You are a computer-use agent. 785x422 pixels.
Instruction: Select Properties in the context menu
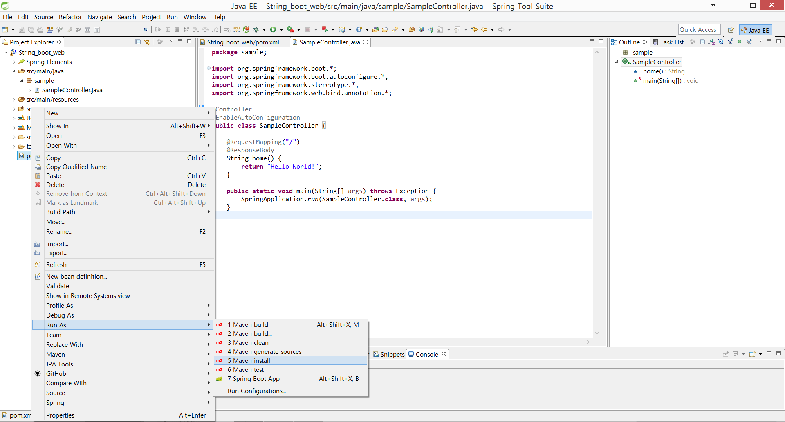[123, 415]
